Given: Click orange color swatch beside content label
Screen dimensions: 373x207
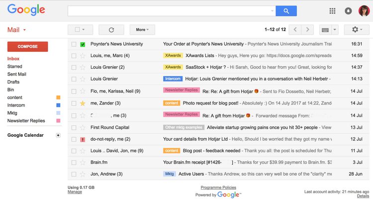Looking at the screenshot, I should pos(58,98).
